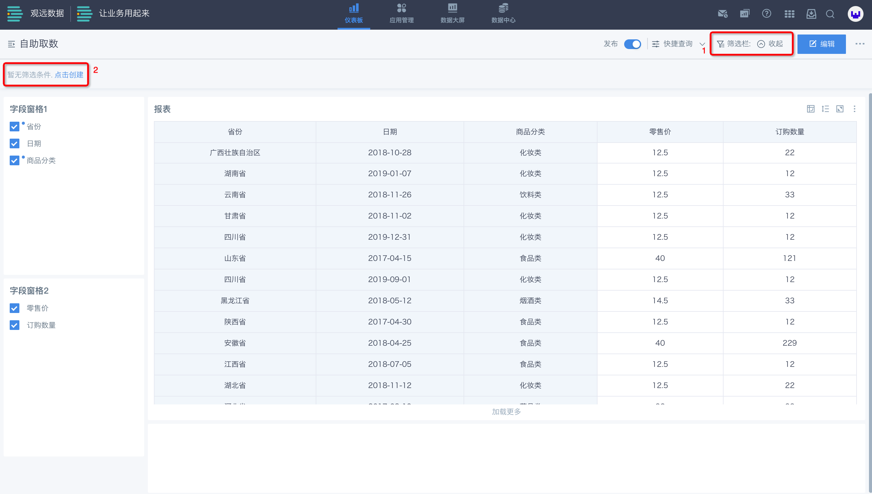Viewport: 872px width, 494px height.
Task: Click the download inbox icon
Action: 811,14
